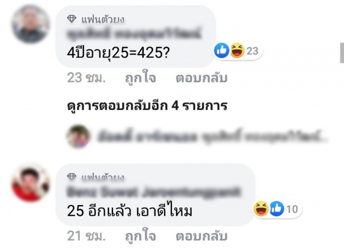Click thumbs up reaction beside count 10
Screen dimensions: 344x248
click(x=276, y=208)
